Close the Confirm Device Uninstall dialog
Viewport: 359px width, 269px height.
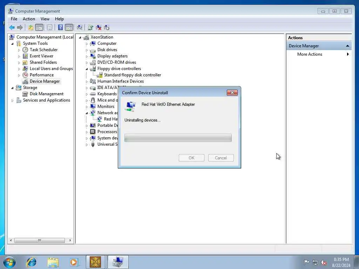[x=232, y=92]
